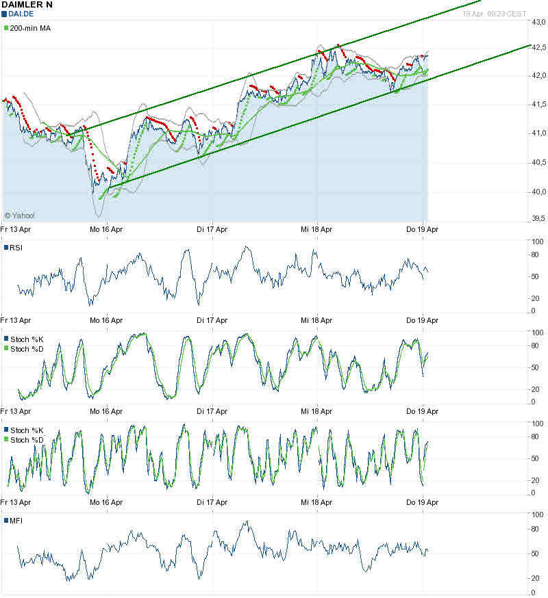Click the green 200-min MA legend square
548x598 pixels.
tap(6, 28)
